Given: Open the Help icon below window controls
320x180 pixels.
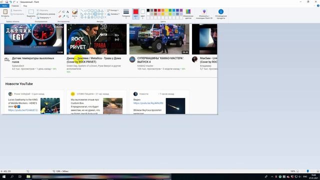Looking at the screenshot, I should tap(318, 5).
